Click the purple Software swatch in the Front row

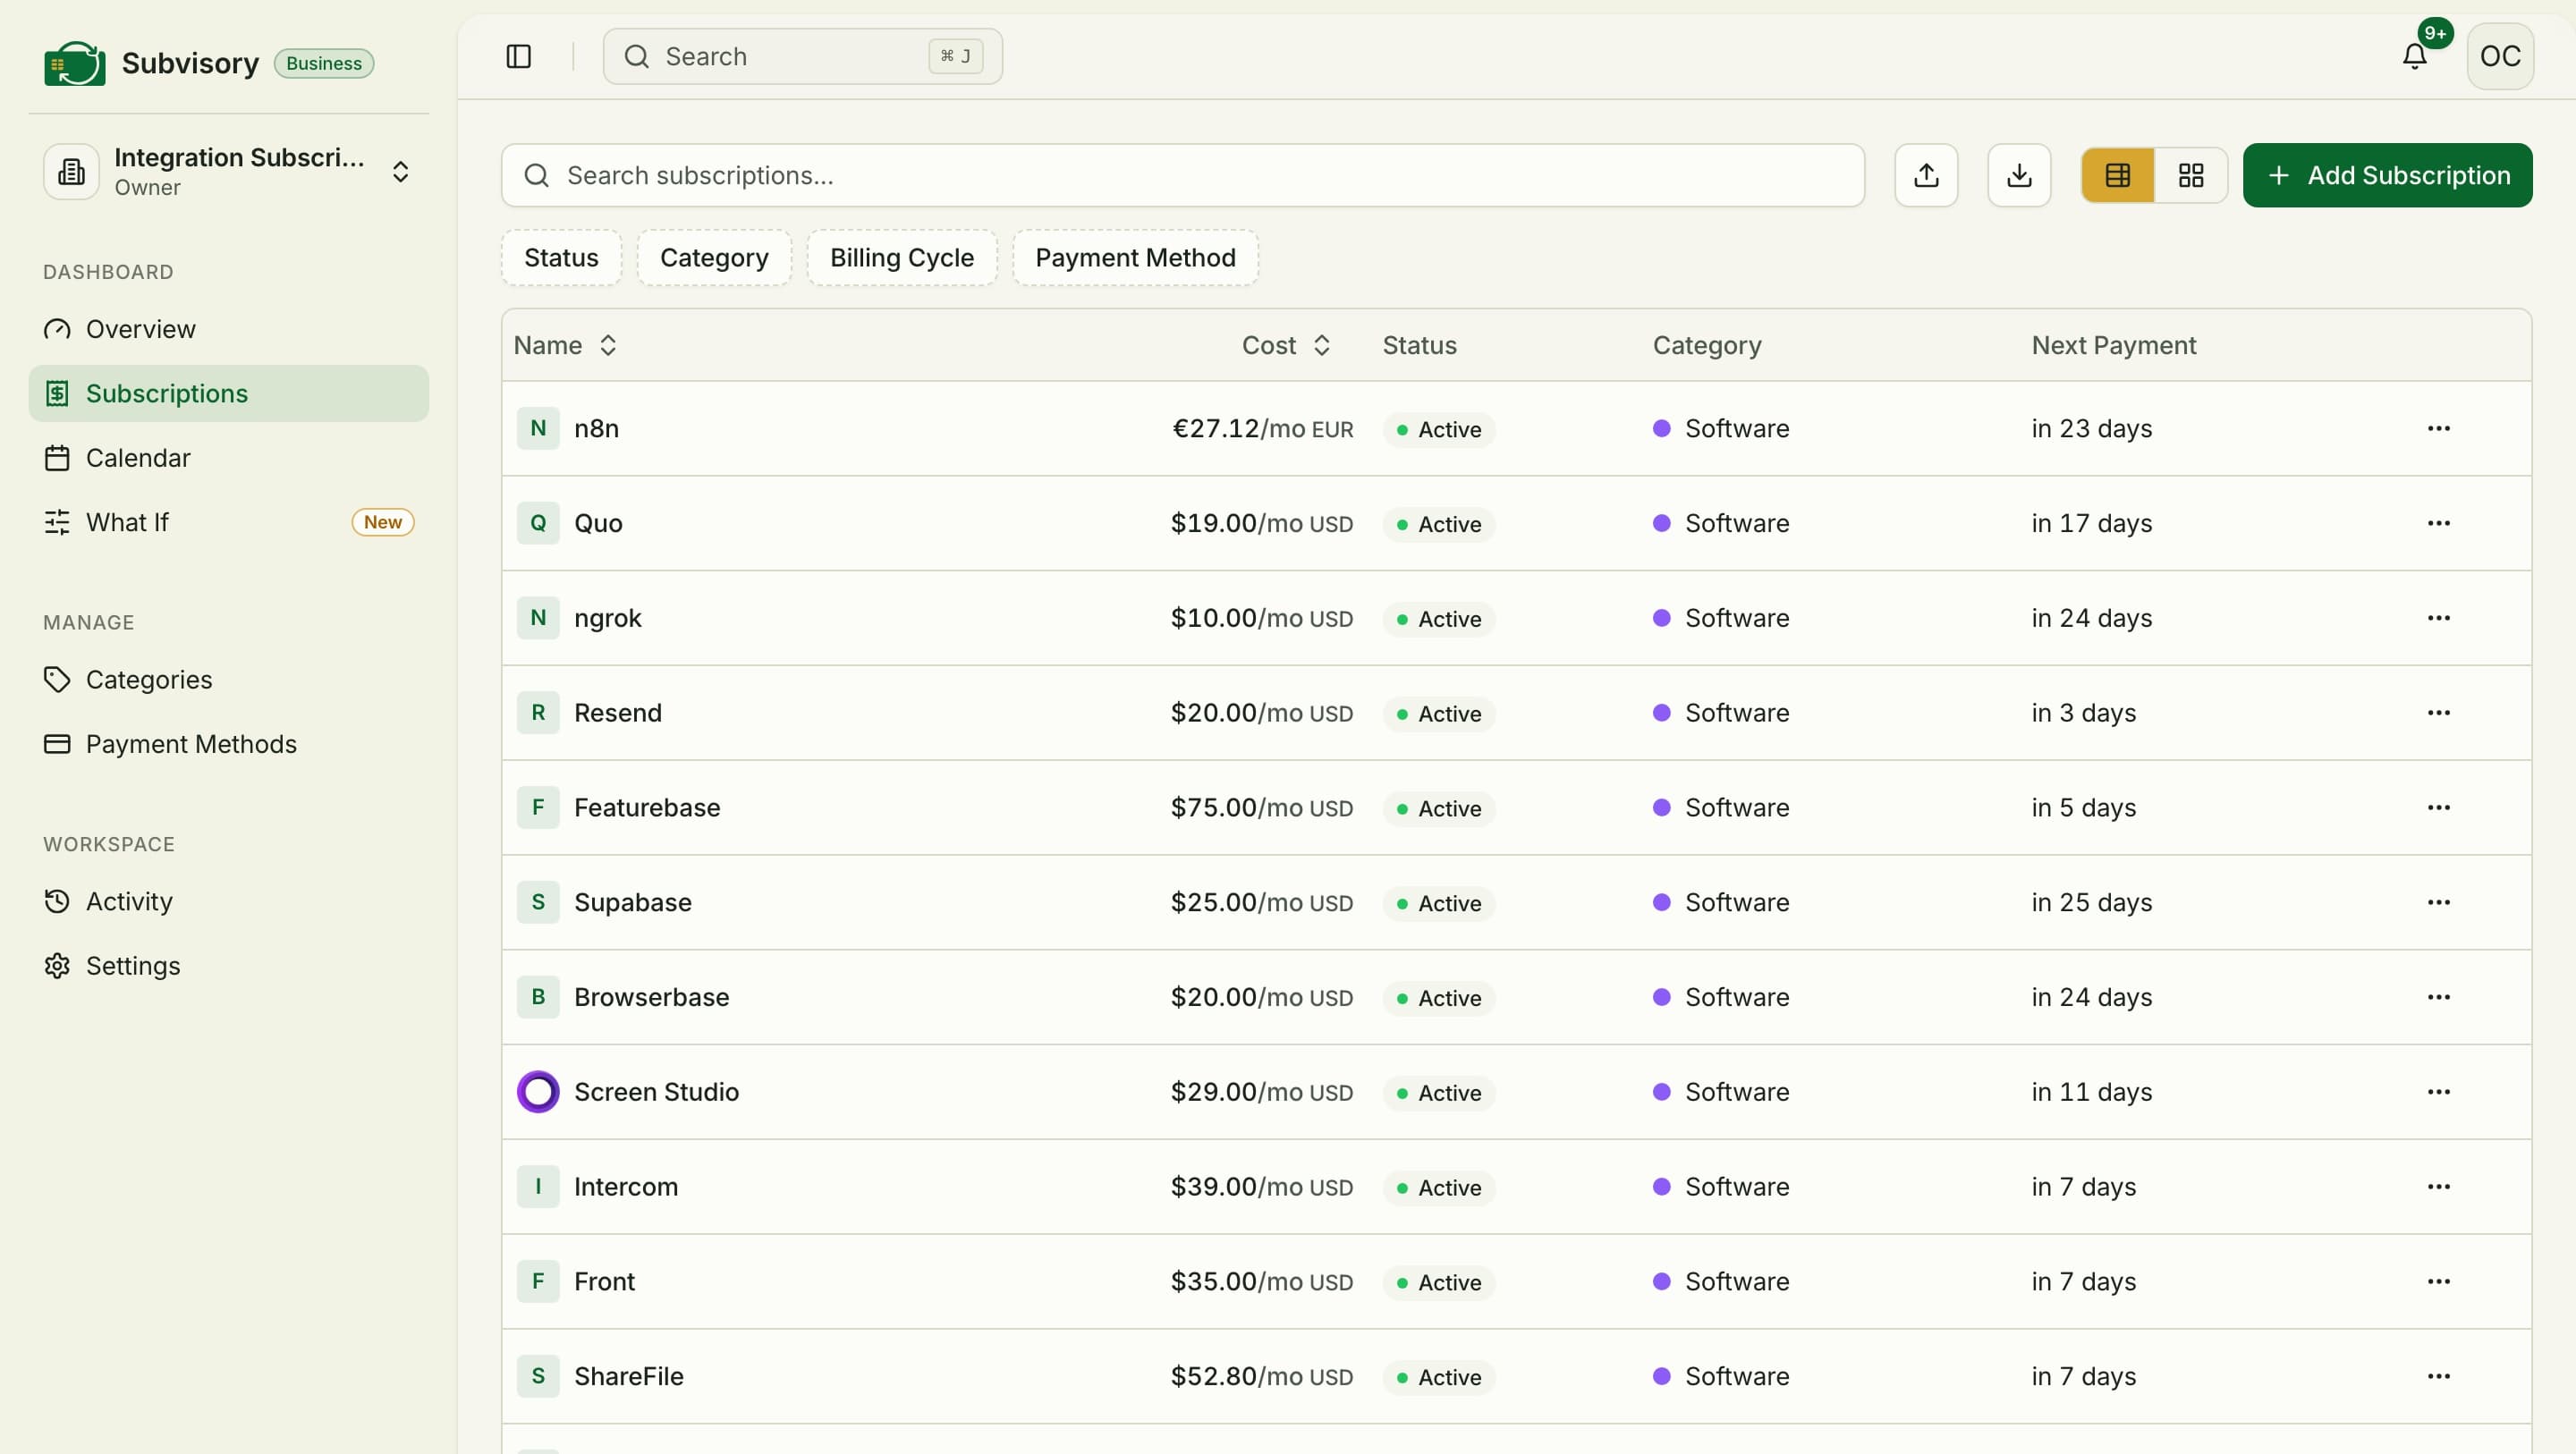coord(1661,1281)
